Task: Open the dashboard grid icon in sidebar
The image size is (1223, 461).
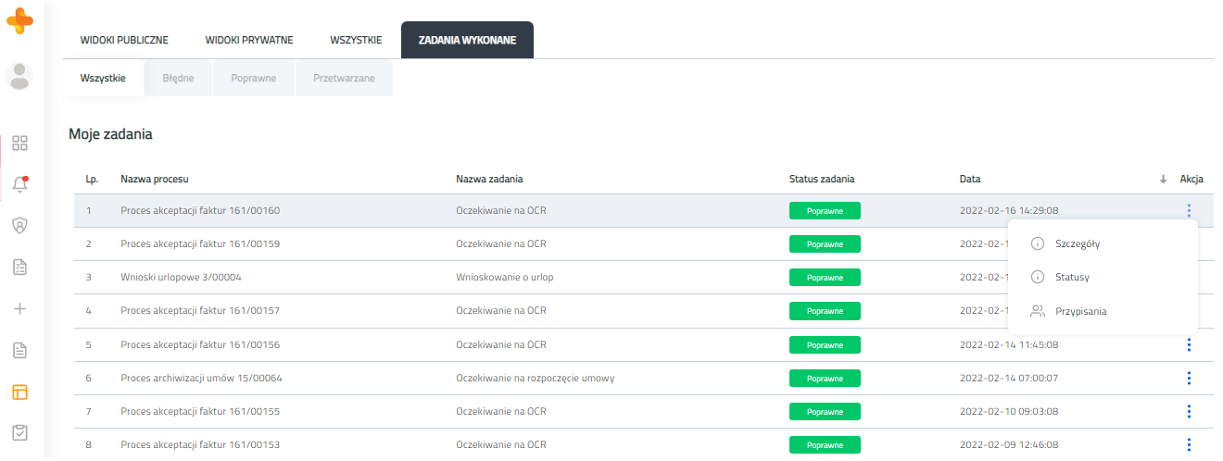Action: (19, 143)
